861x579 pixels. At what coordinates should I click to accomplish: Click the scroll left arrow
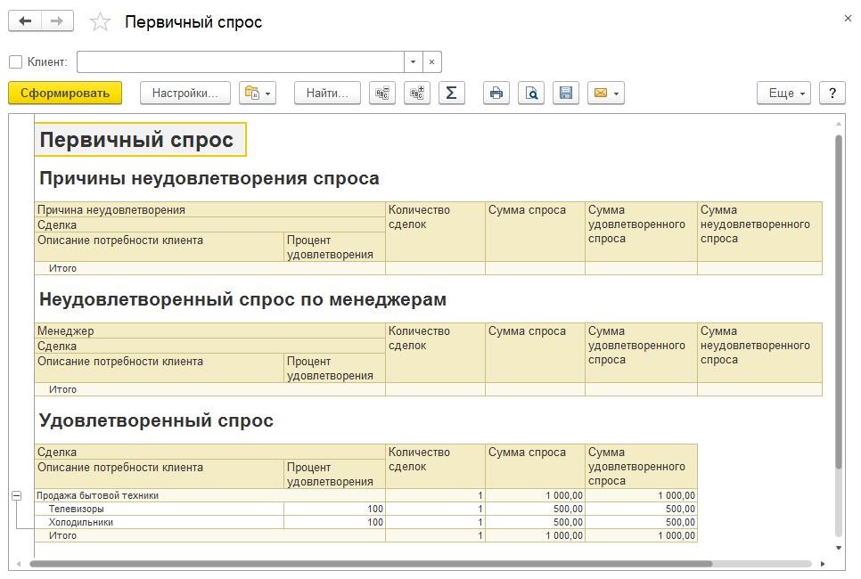click(19, 564)
